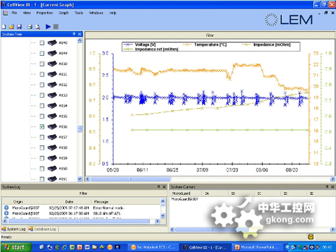336x252 pixels.
Task: Open the Graph menu
Action: 64,13
